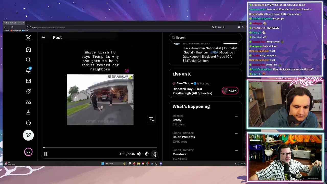Open more options for Brady trend
Viewport: 327px width, 184px height.
[x=237, y=116]
